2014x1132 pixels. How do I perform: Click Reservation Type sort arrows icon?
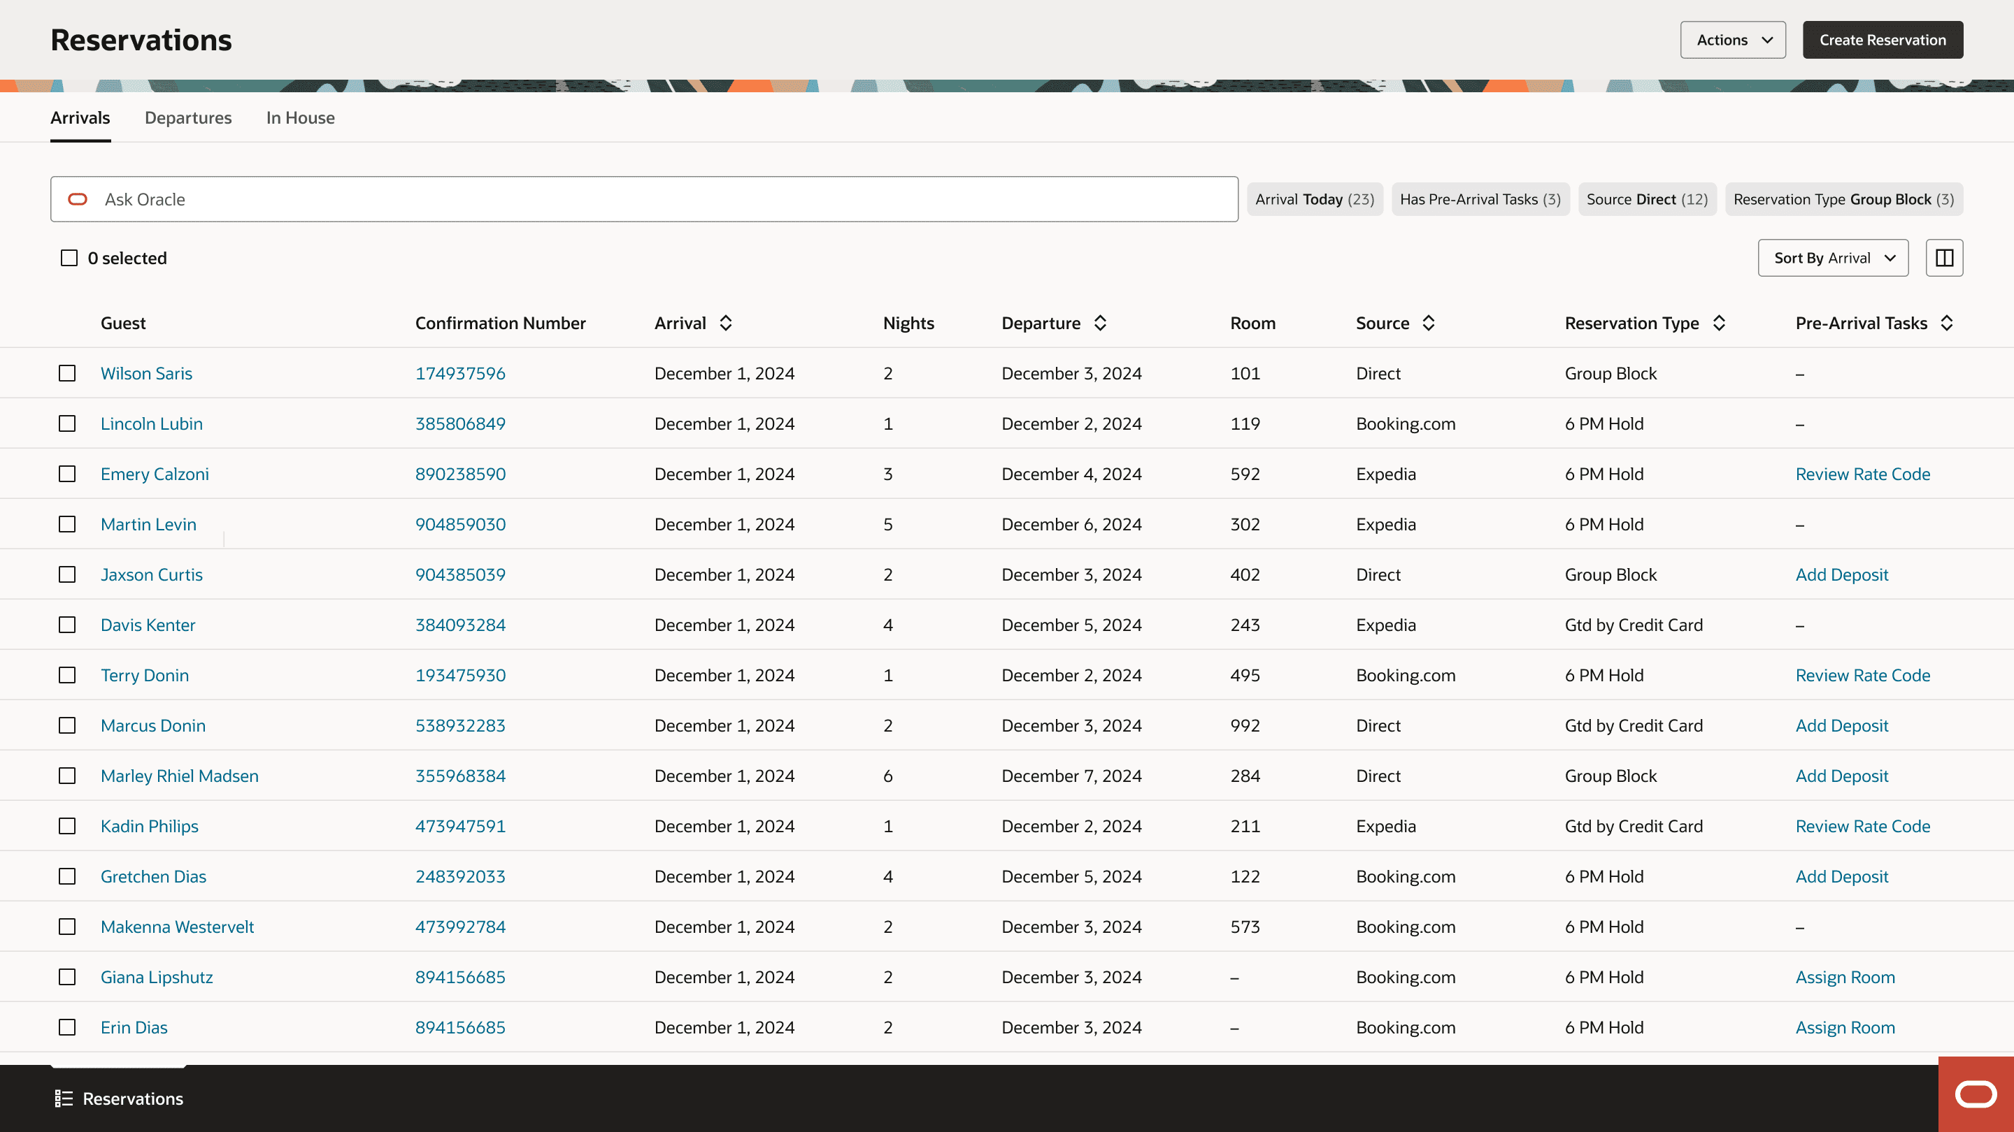1718,323
